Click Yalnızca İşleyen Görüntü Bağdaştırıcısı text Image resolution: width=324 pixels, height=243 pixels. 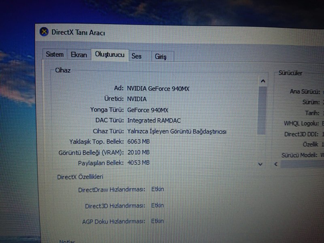click(x=177, y=131)
